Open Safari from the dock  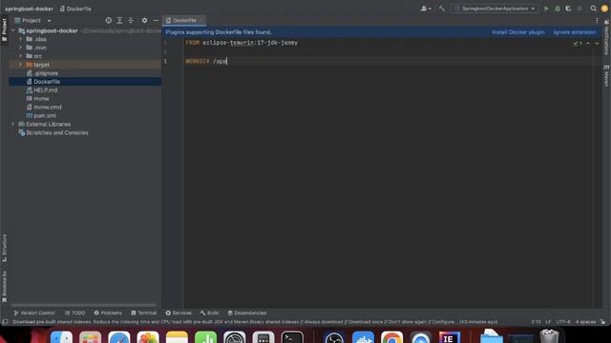[x=118, y=337]
